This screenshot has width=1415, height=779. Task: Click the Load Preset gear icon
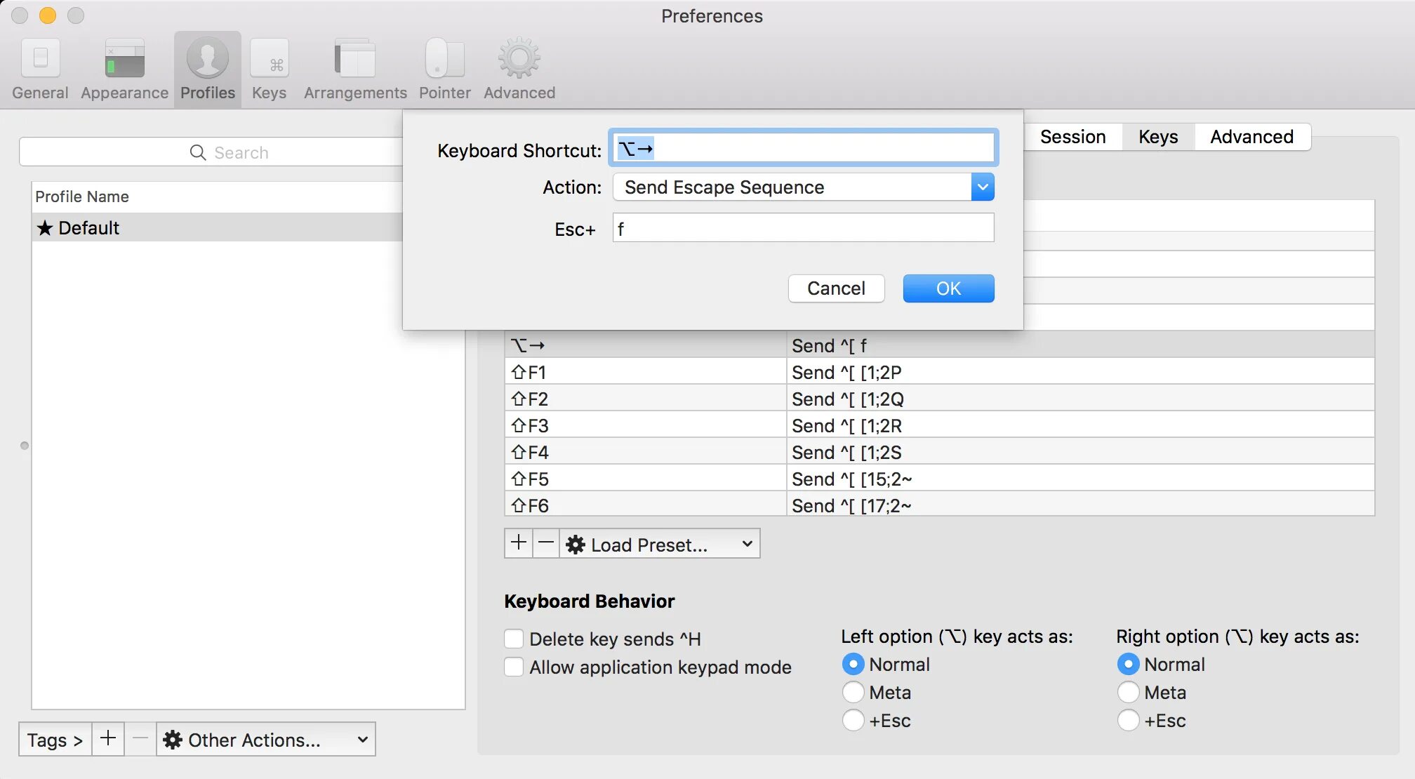(576, 545)
